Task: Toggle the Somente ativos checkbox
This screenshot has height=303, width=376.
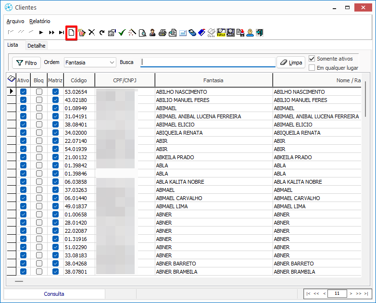Action: (x=312, y=59)
